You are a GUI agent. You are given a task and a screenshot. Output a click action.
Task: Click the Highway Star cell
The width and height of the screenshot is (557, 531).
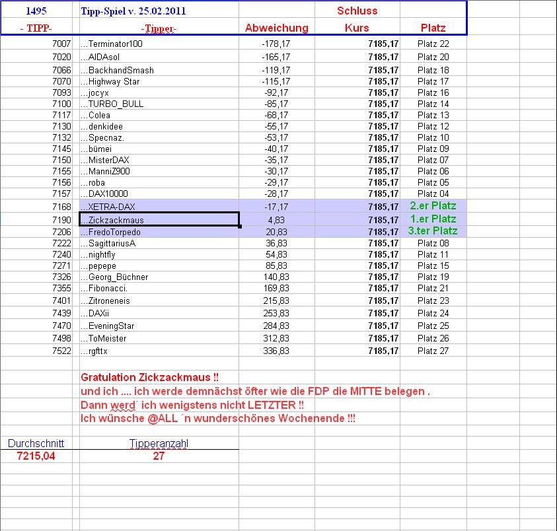(x=159, y=81)
